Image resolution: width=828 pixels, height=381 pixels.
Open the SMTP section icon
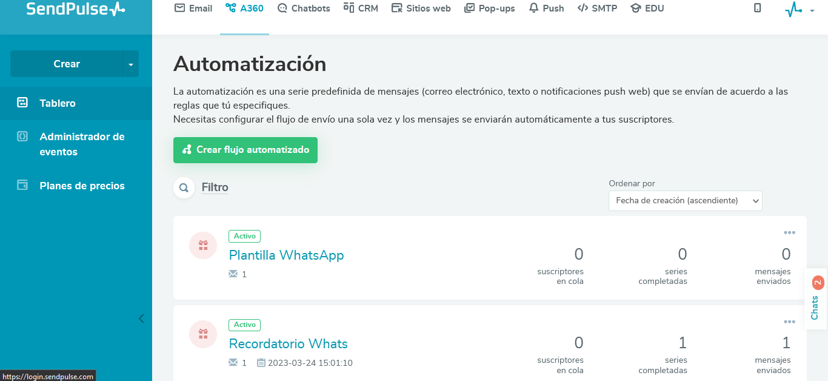click(582, 8)
